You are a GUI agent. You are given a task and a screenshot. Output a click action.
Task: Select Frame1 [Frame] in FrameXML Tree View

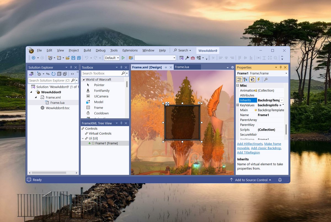point(106,143)
